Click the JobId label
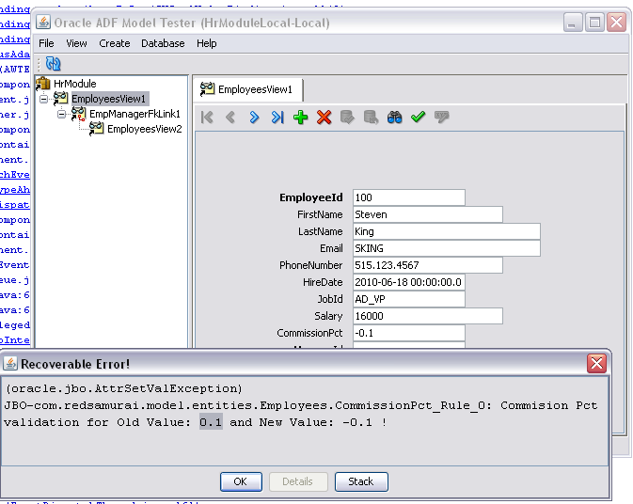This screenshot has height=504, width=633. tap(330, 299)
